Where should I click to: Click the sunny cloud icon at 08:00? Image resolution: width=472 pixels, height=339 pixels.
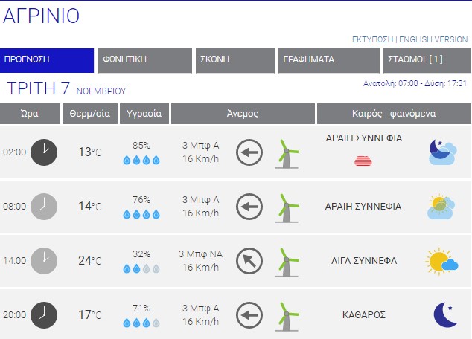(x=441, y=207)
